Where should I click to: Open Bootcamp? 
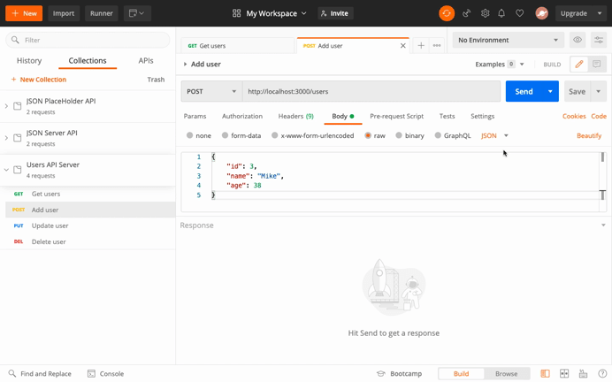(399, 373)
